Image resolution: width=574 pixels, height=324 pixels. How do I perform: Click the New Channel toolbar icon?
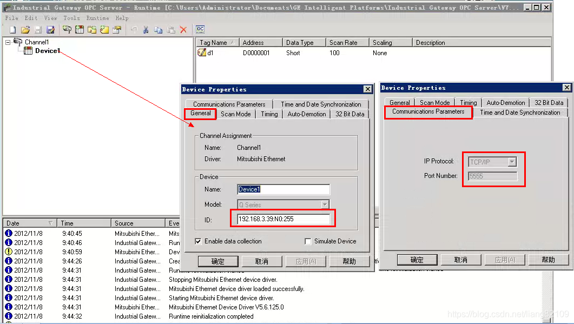[67, 30]
